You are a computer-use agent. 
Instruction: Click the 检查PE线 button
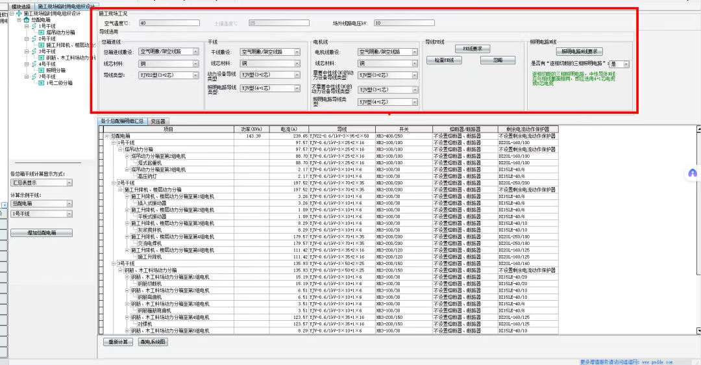tap(444, 60)
